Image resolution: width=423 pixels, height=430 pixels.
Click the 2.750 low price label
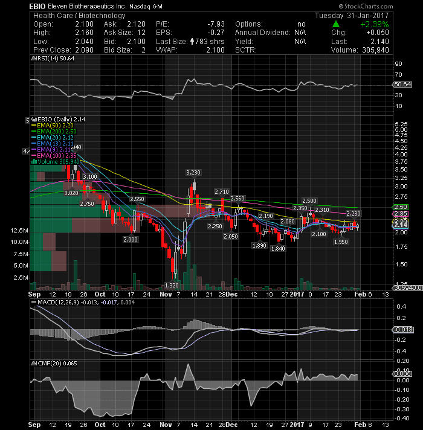click(87, 204)
